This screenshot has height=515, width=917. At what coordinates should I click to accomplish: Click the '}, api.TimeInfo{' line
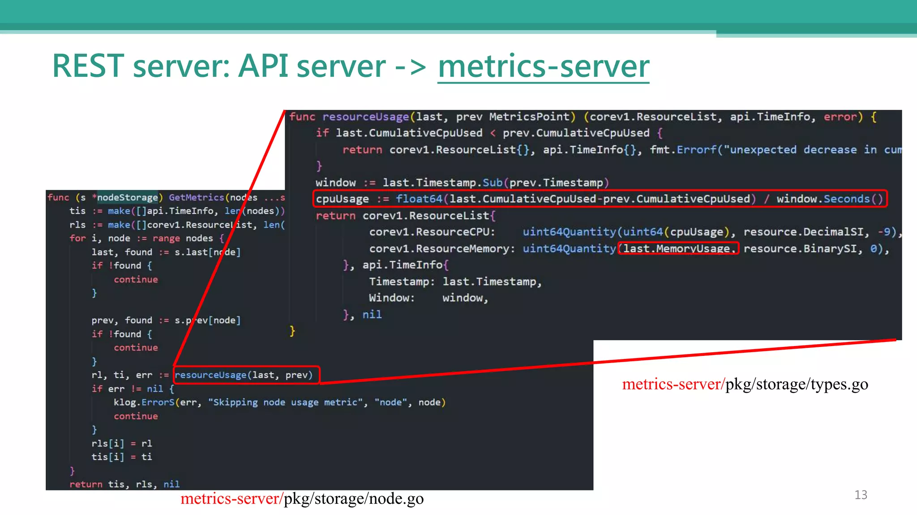(396, 265)
